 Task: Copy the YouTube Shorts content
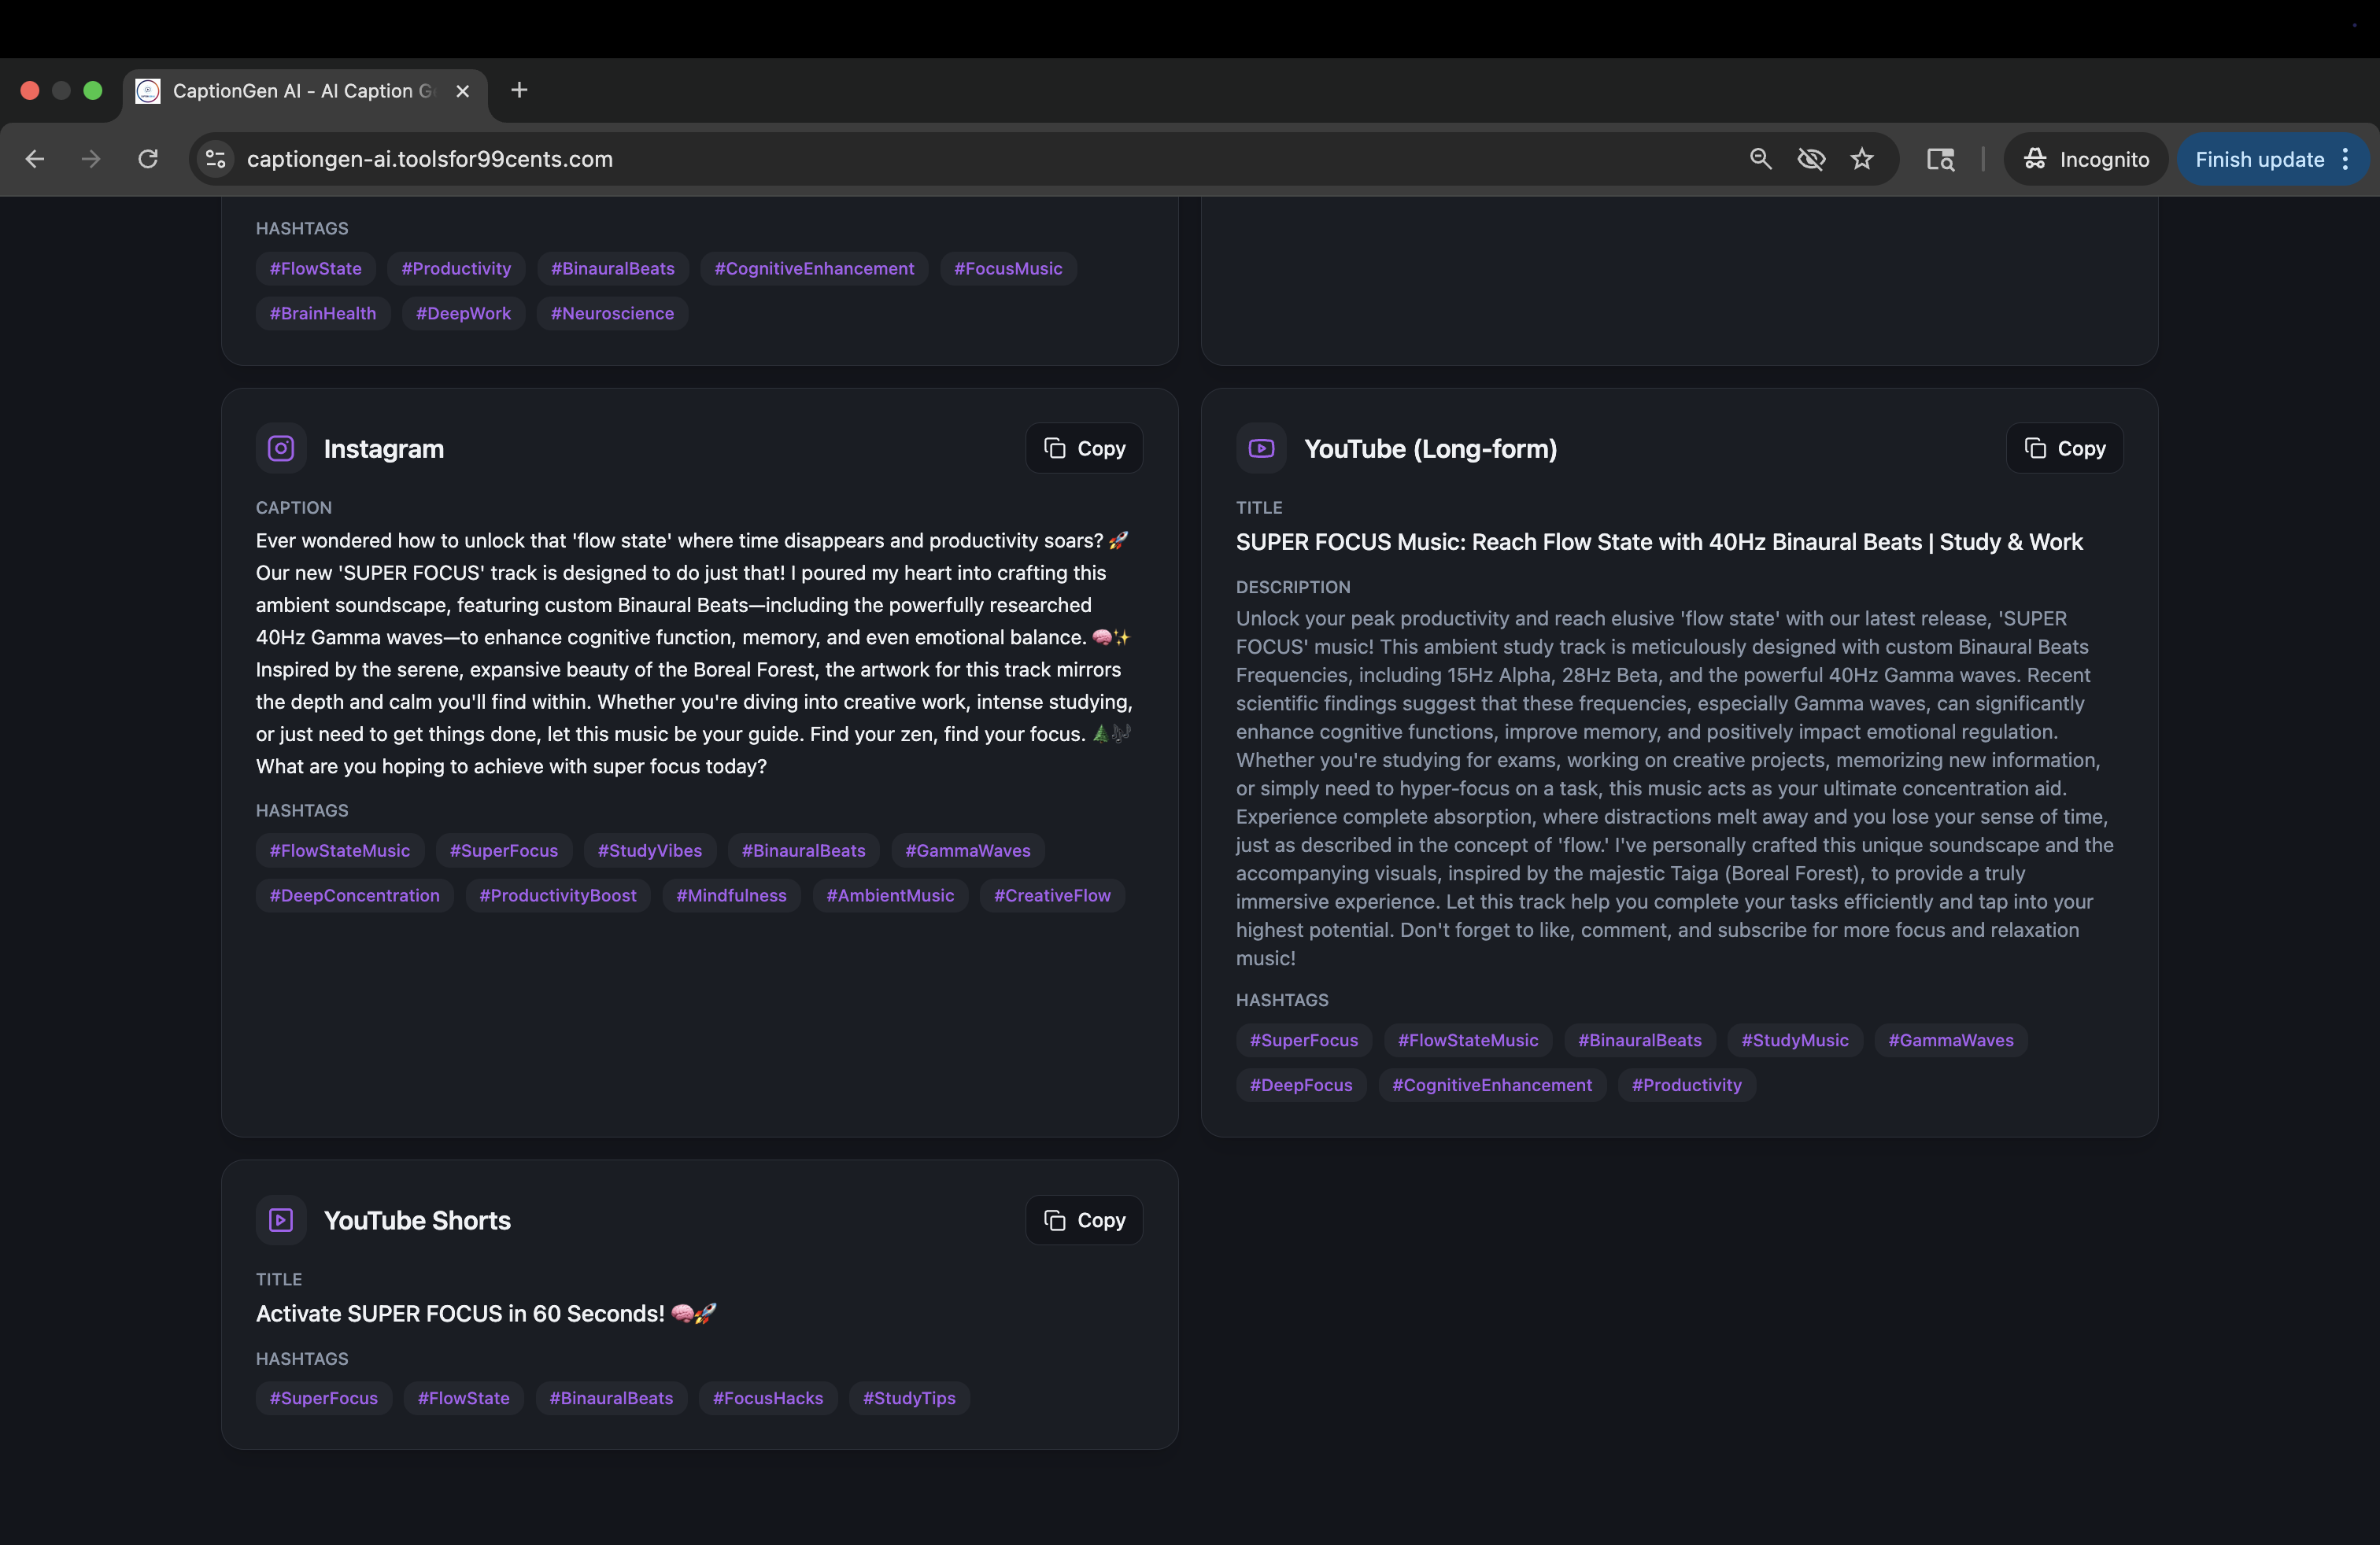pyautogui.click(x=1084, y=1220)
